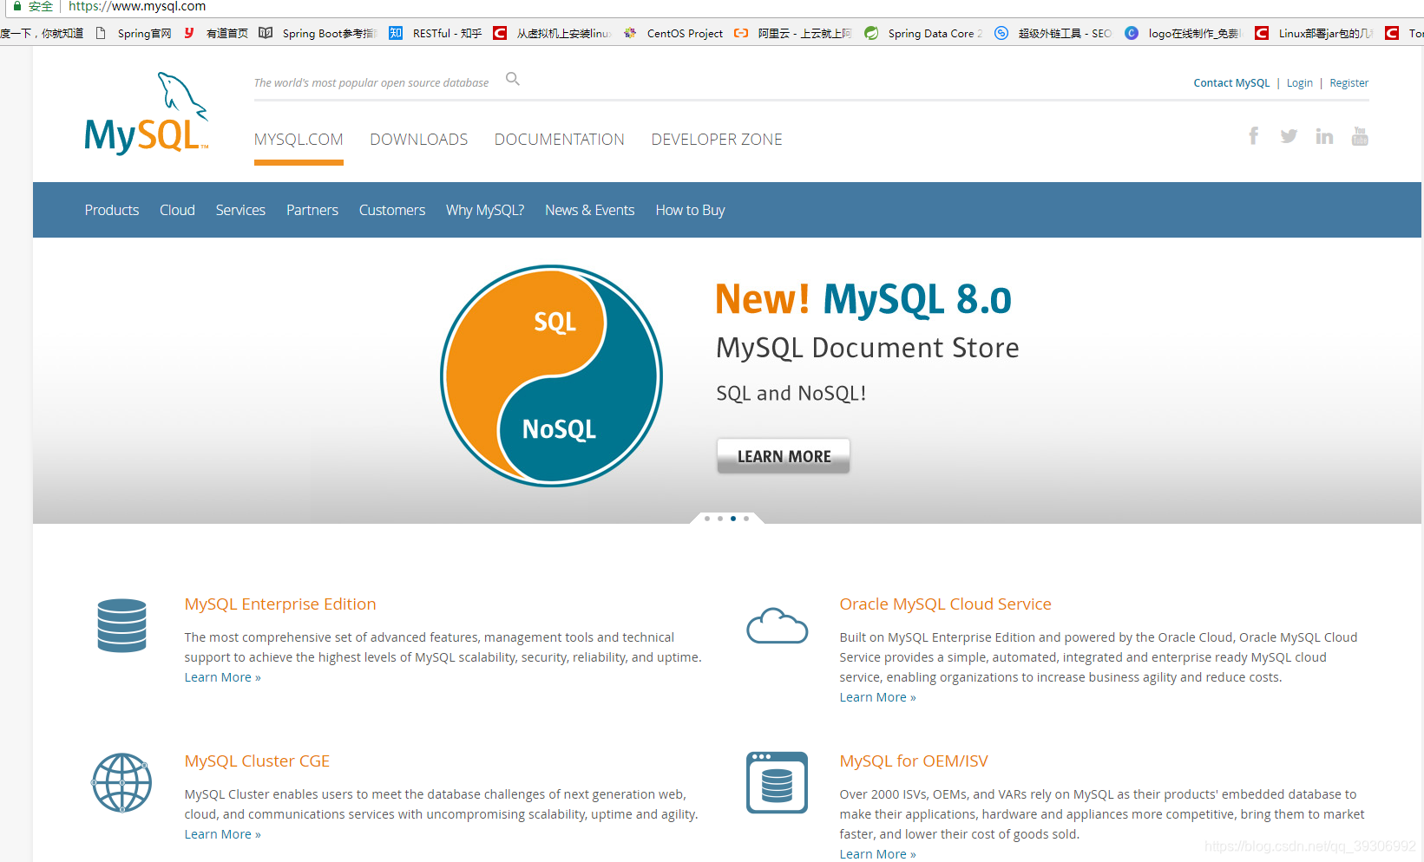Click the MySQL dolphin logo
This screenshot has height=862, width=1424.
tap(146, 114)
